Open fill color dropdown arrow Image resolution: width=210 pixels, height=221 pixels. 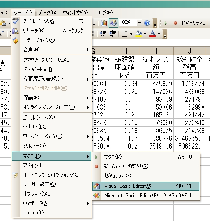(x=145, y=34)
